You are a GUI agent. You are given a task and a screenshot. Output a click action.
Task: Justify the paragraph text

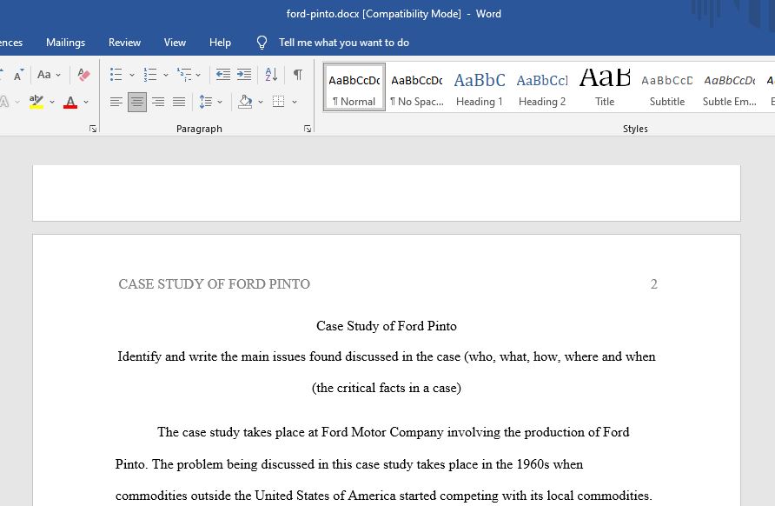179,102
